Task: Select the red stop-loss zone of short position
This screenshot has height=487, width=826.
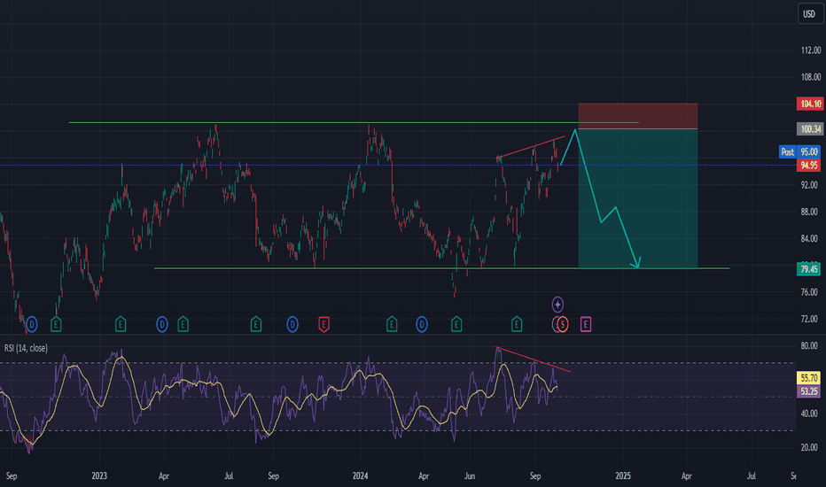Action: (638, 116)
